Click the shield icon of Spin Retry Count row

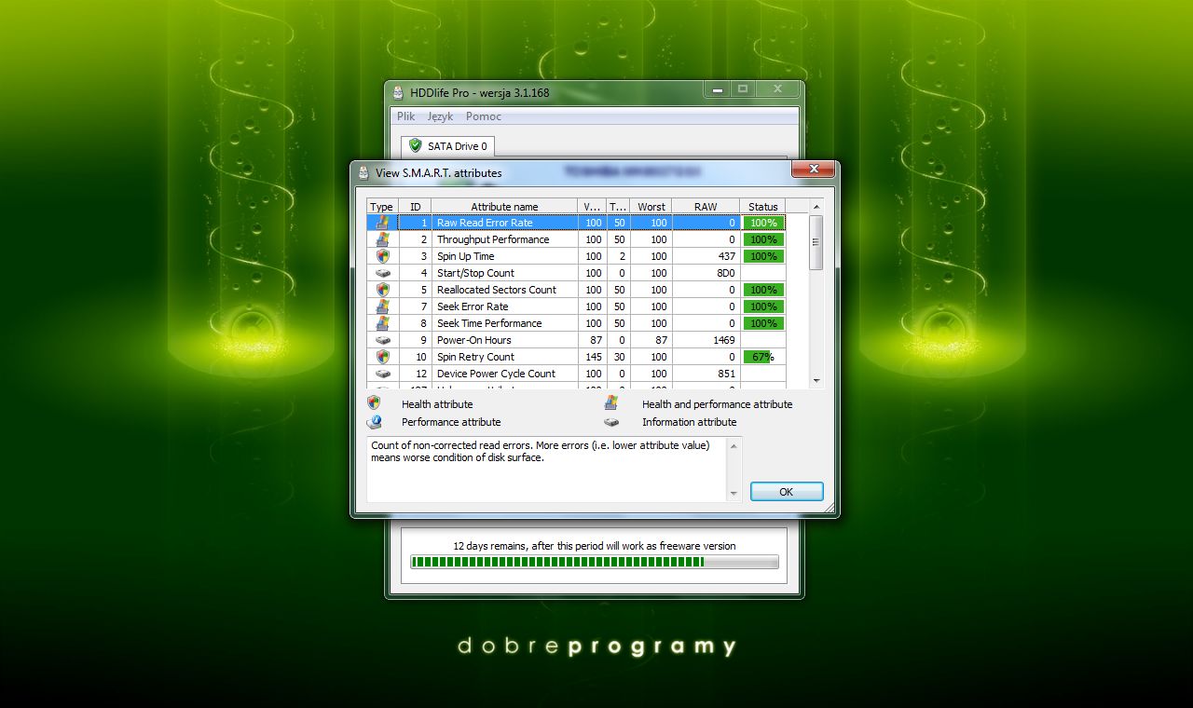click(382, 357)
